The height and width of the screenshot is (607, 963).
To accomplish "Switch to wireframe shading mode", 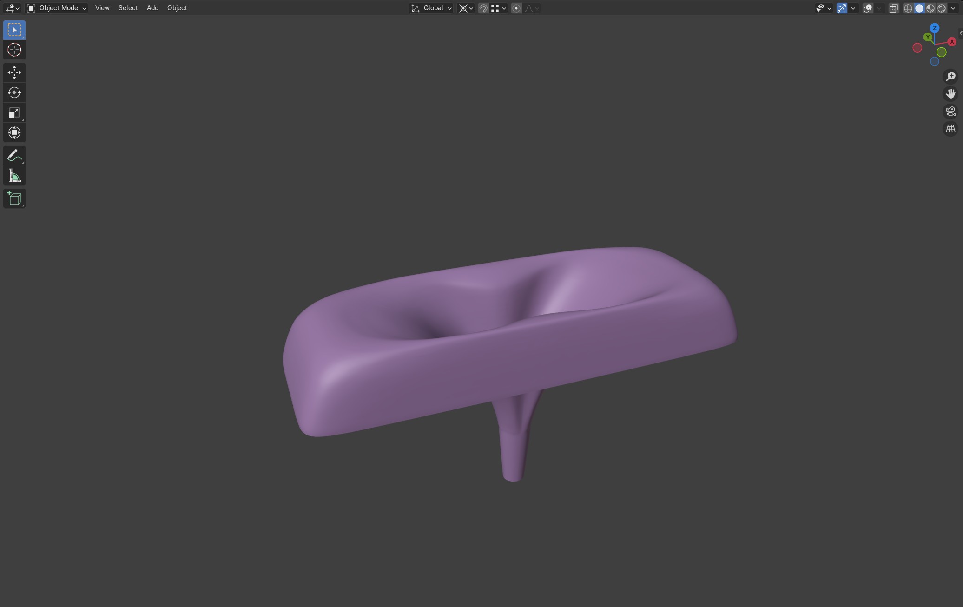I will [x=908, y=8].
